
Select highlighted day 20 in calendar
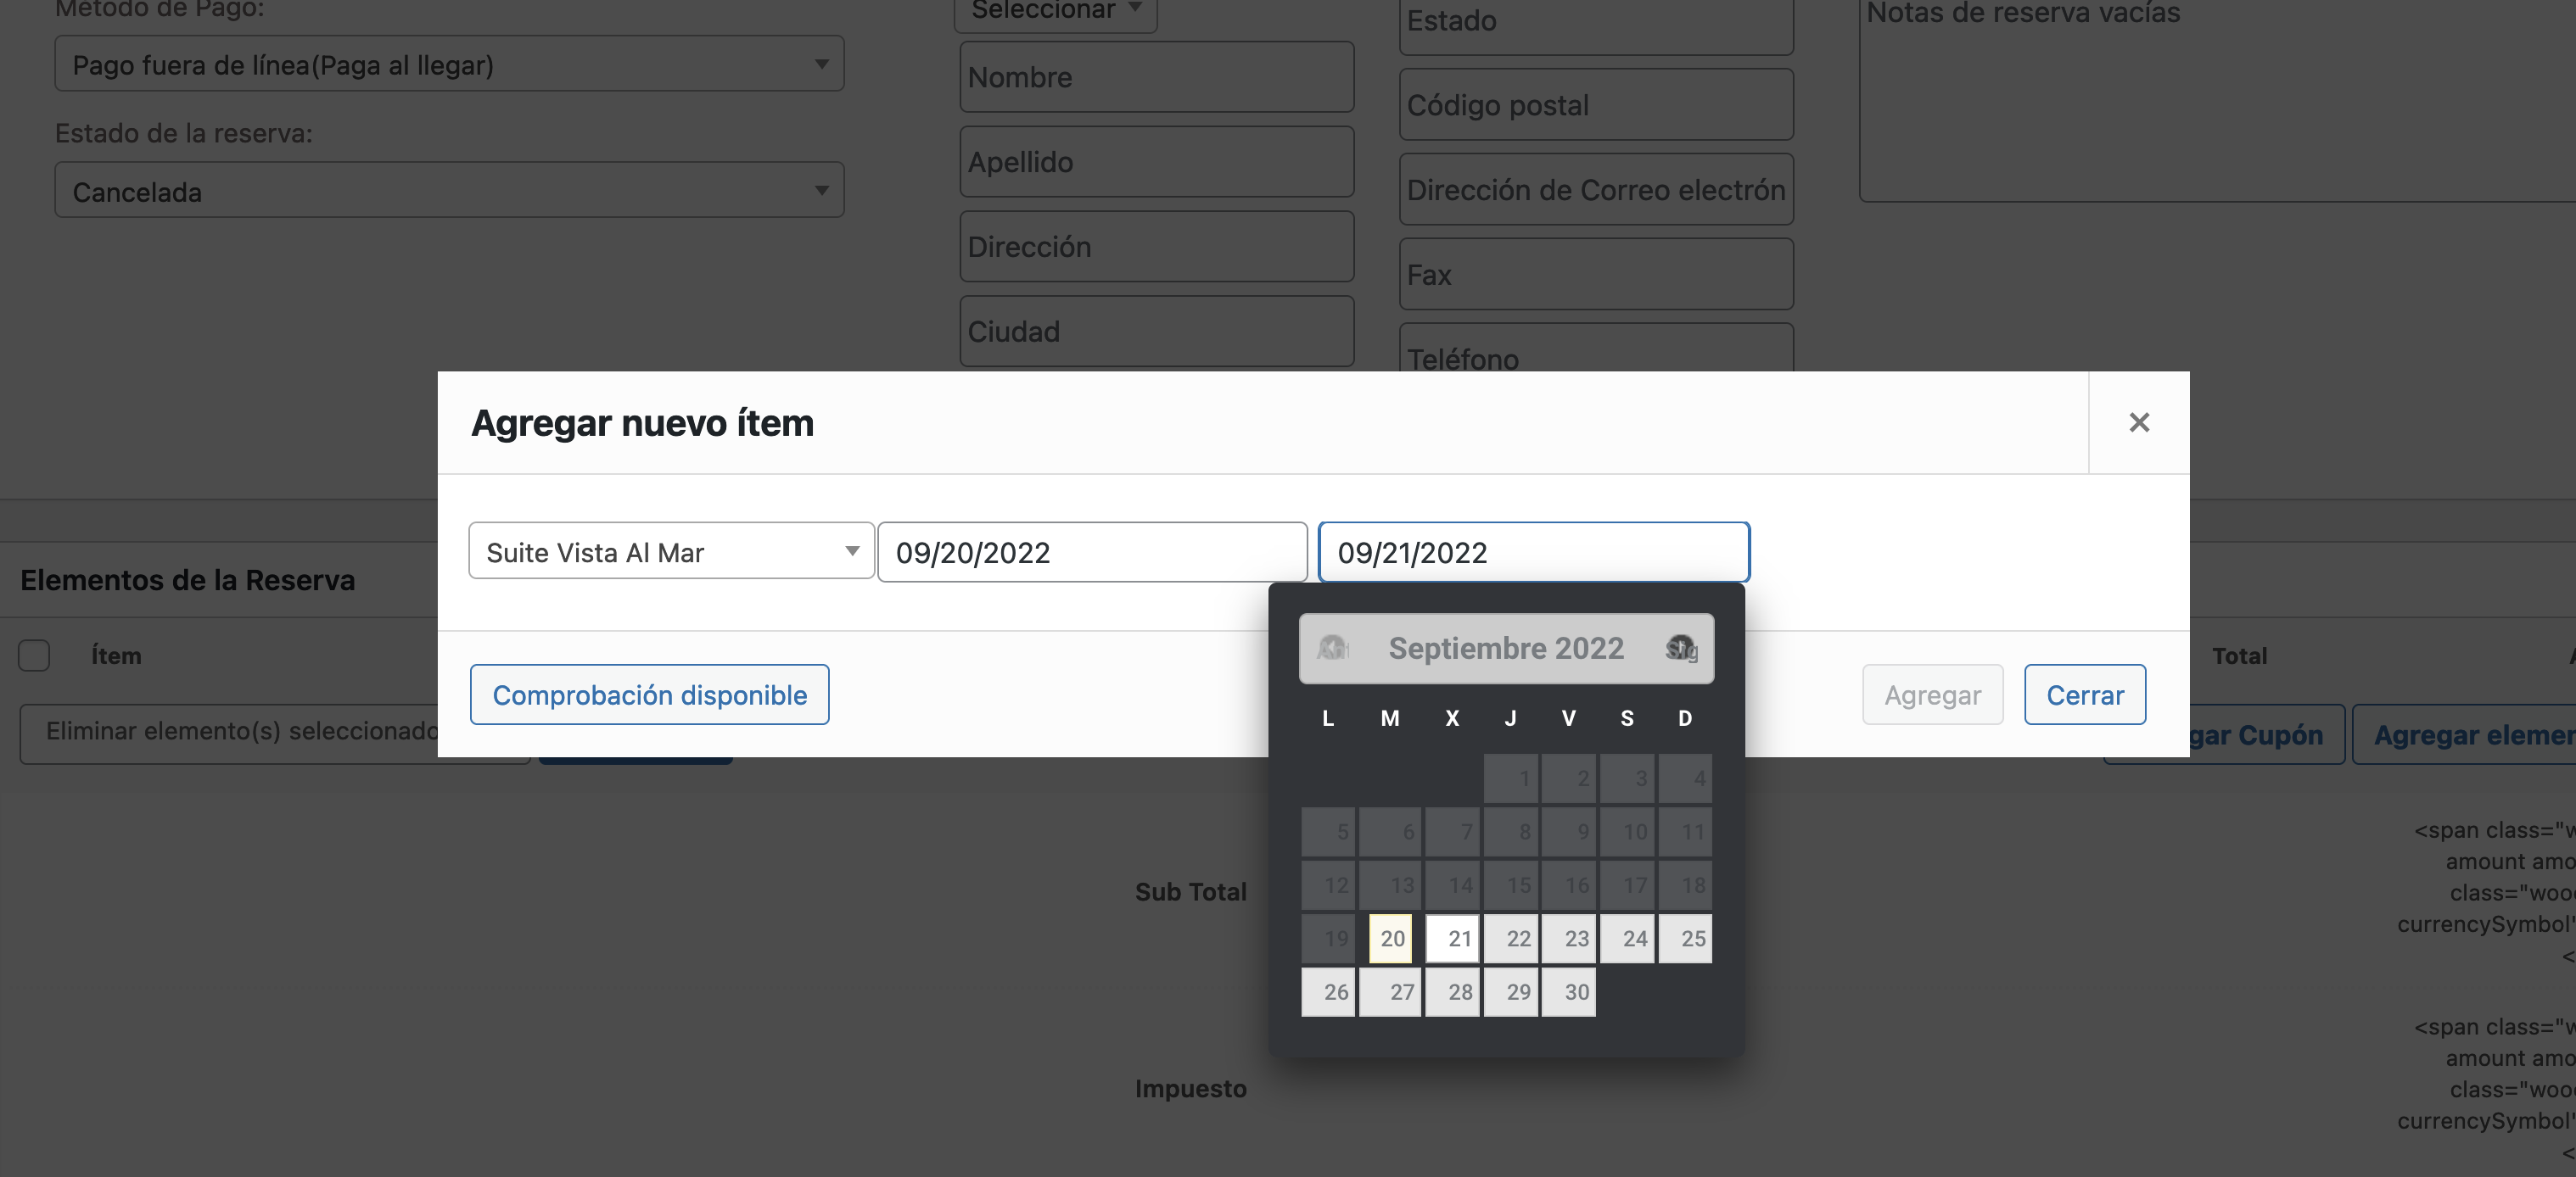tap(1390, 940)
